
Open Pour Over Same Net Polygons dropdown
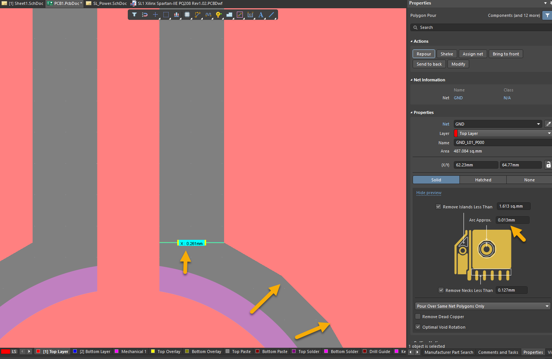[x=483, y=306]
